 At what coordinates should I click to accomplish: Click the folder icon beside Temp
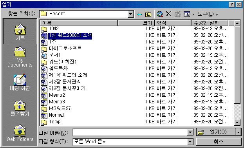pyautogui.click(x=44, y=122)
